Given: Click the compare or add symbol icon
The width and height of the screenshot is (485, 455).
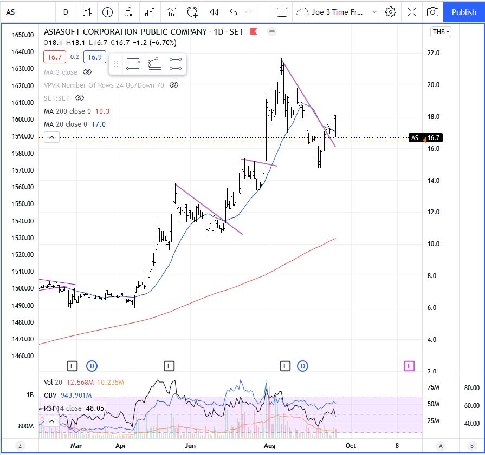Looking at the screenshot, I should [107, 12].
